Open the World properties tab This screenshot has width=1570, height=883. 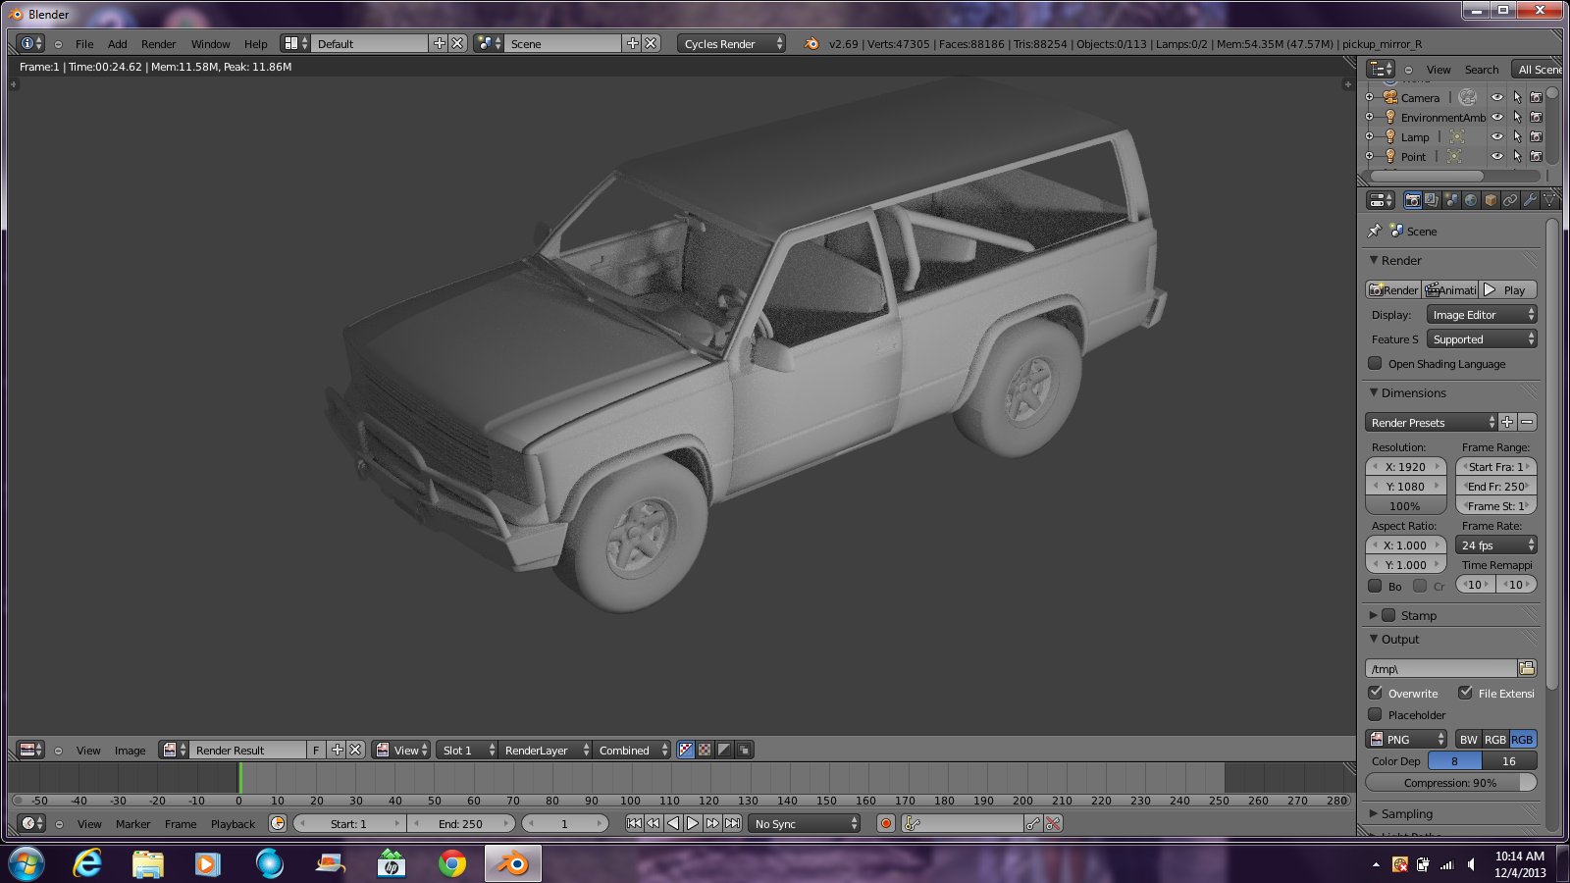coord(1471,200)
